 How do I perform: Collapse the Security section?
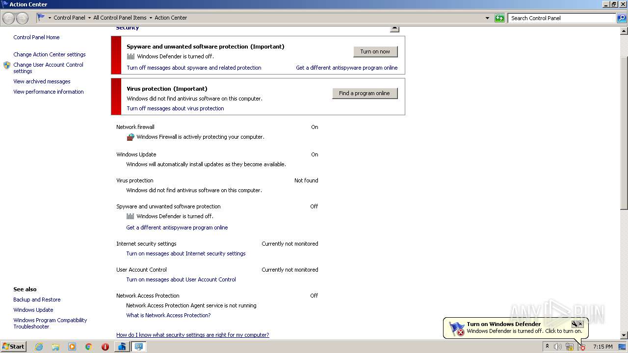394,28
